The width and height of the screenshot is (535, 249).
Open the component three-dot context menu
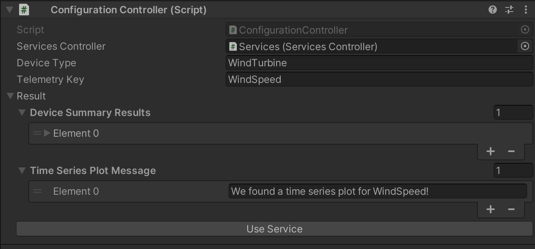(x=525, y=10)
